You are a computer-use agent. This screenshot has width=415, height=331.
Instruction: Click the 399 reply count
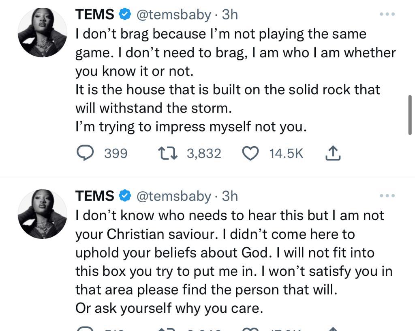tap(116, 154)
